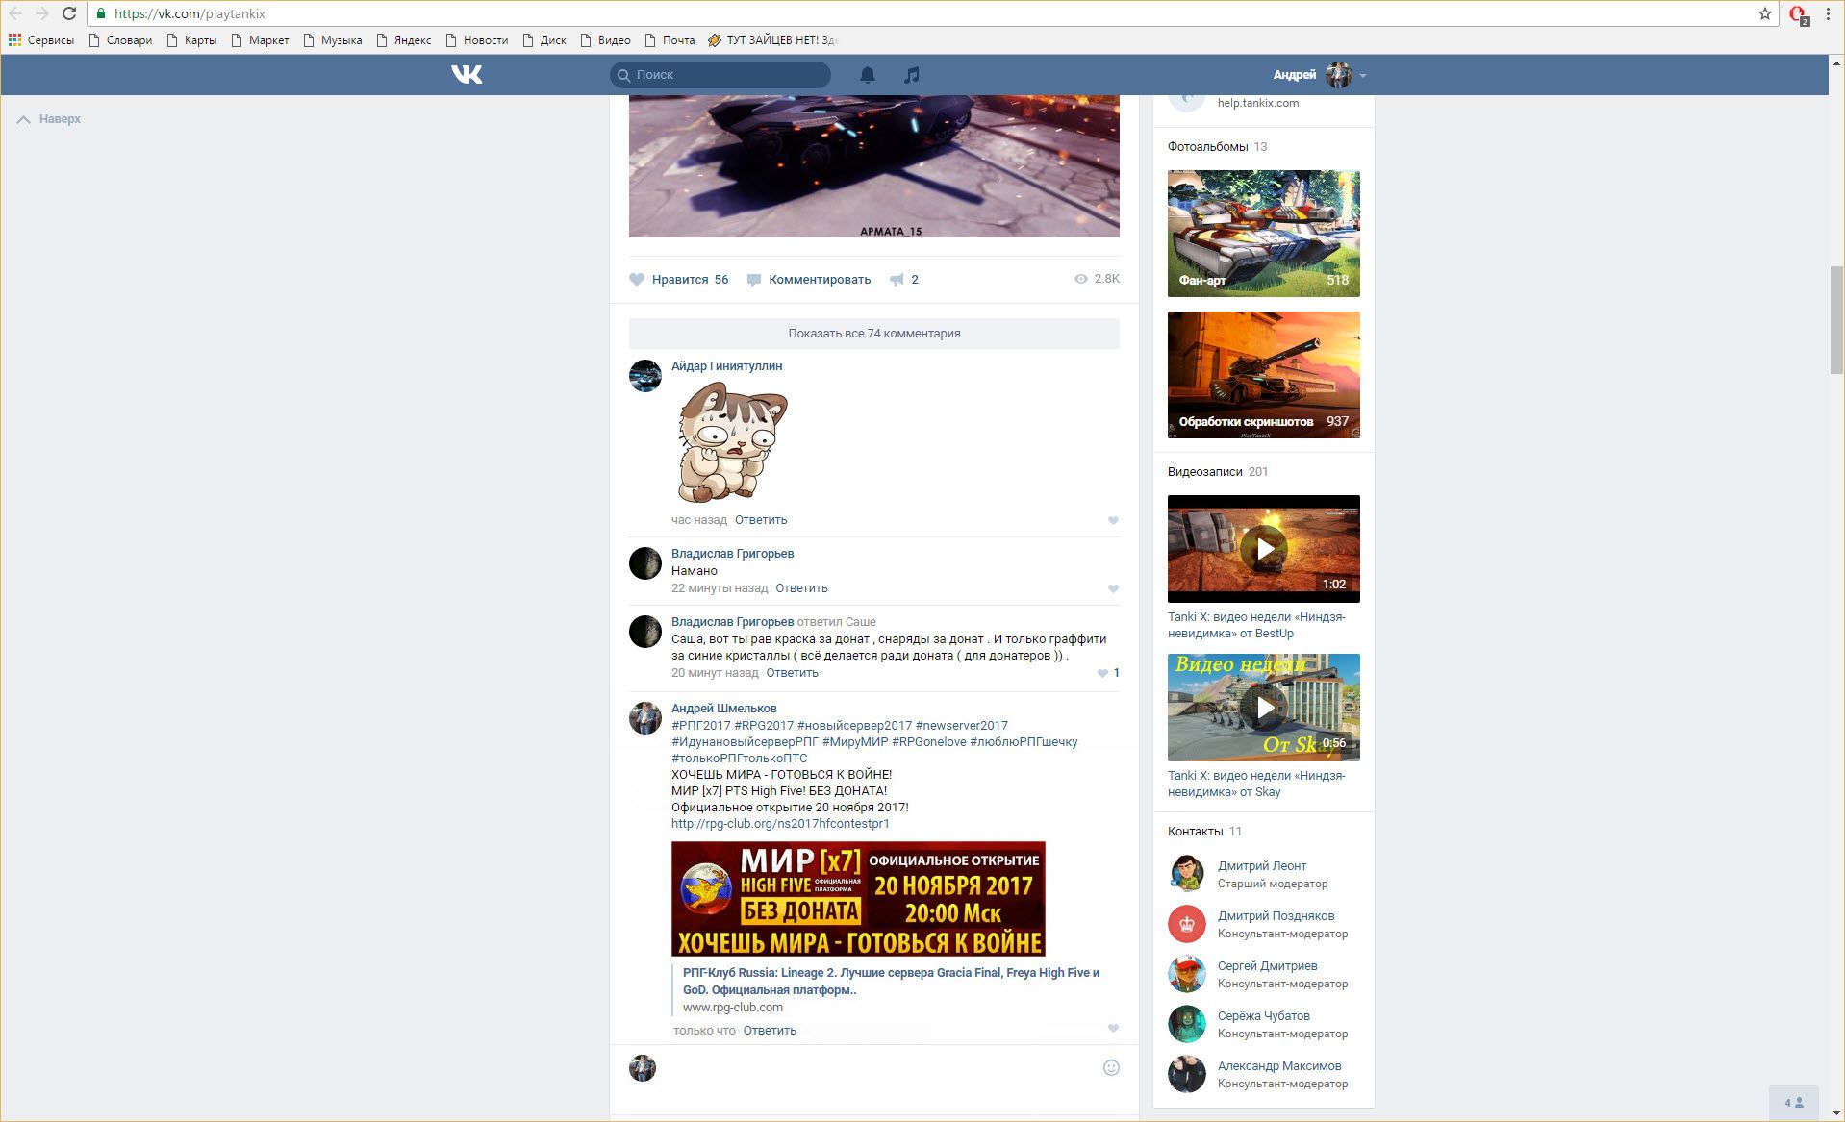Image resolution: width=1845 pixels, height=1122 pixels.
Task: Open the music note player icon
Action: tap(911, 74)
